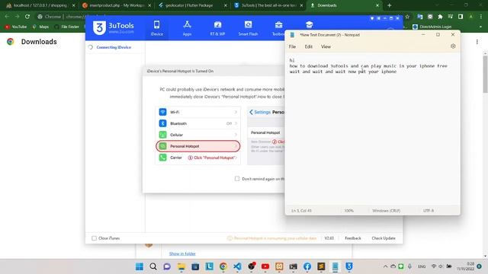
Task: Open DirectAdmin Login bookmark
Action: pos(432,27)
